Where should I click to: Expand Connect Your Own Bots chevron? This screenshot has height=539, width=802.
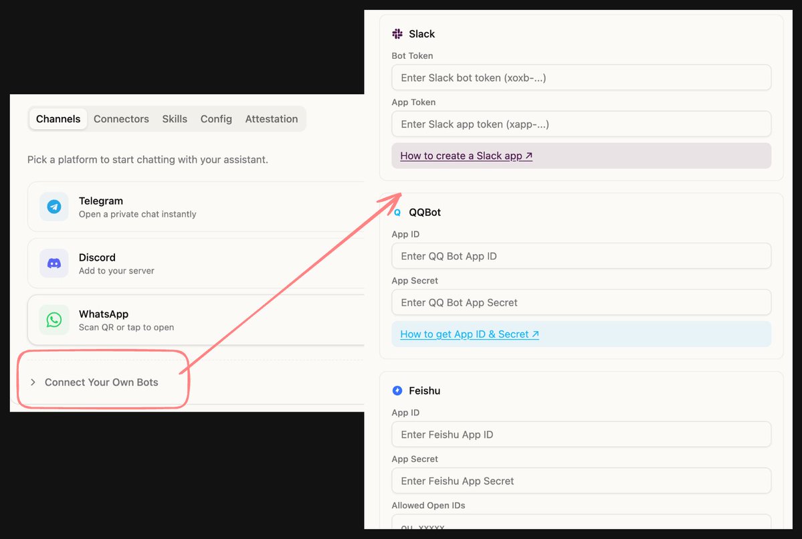(33, 382)
